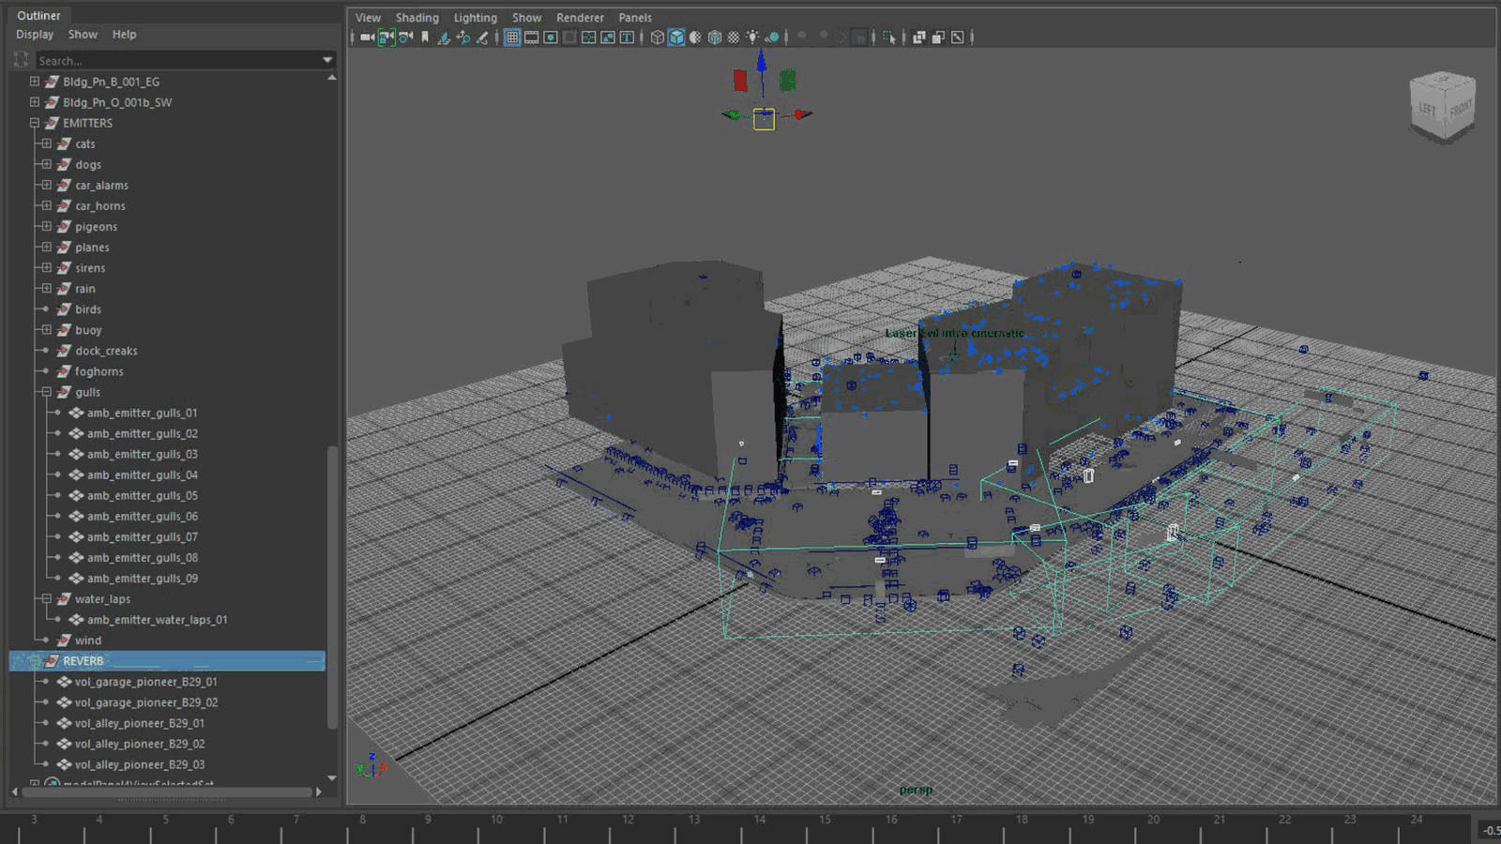This screenshot has width=1501, height=844.
Task: Click the camera Bookmarks icon
Action: click(425, 38)
